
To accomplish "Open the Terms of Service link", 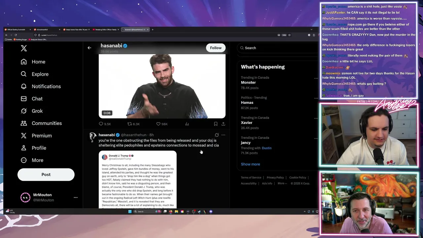I will pos(251,178).
